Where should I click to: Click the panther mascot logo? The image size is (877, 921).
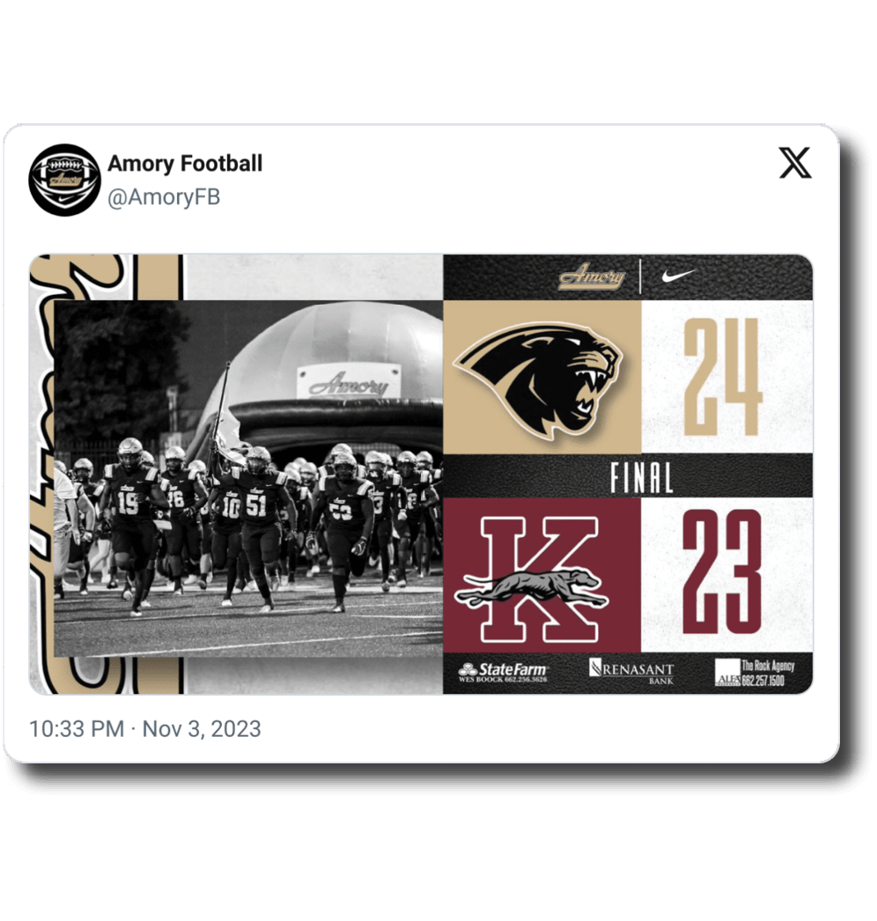coord(537,379)
